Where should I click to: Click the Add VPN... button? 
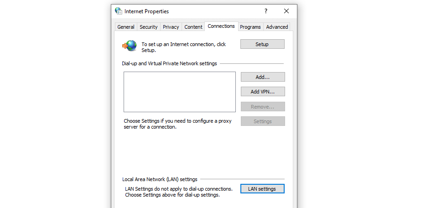pos(263,92)
